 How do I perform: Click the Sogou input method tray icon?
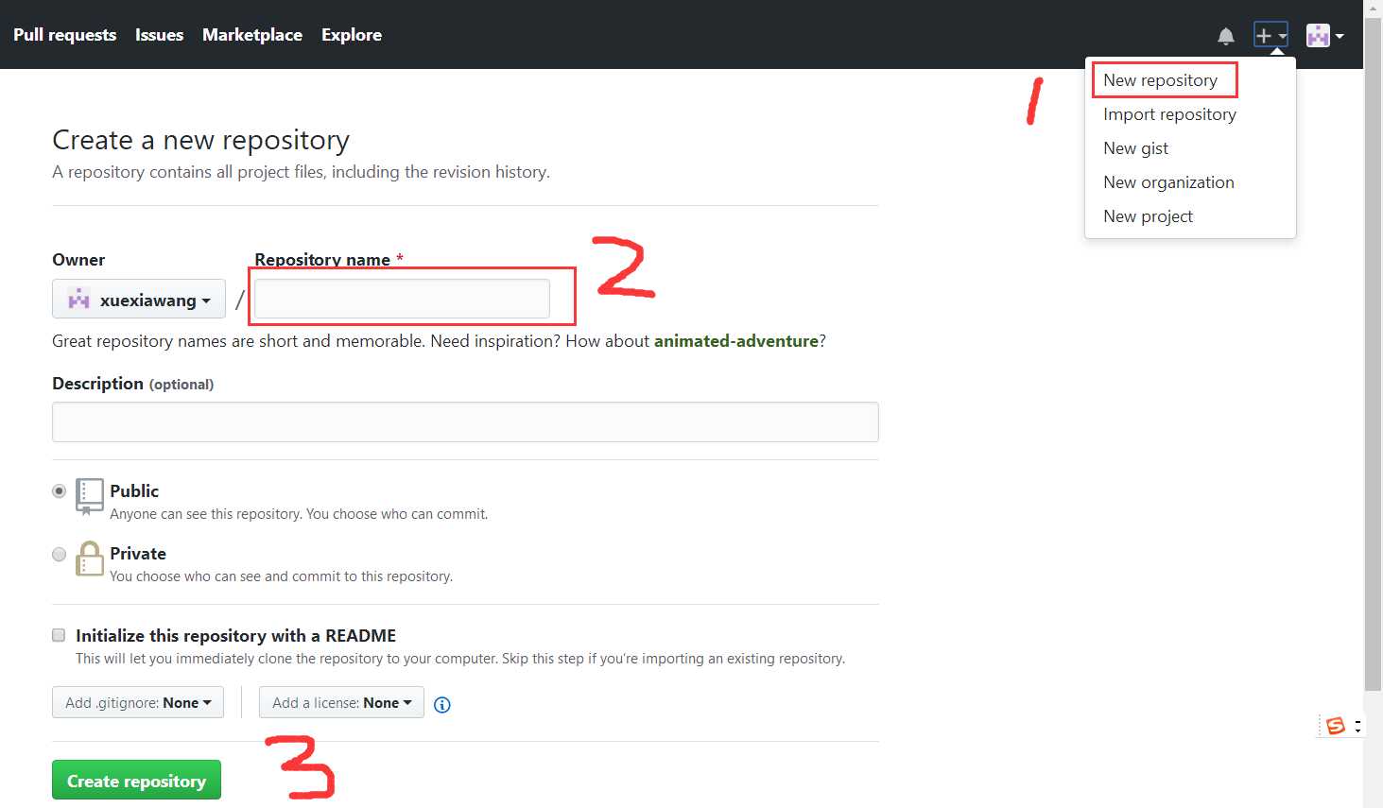[x=1335, y=726]
